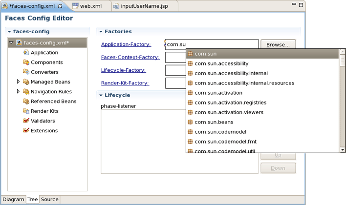346x205 pixels.
Task: Switch to the Diagram tab
Action: pos(13,200)
